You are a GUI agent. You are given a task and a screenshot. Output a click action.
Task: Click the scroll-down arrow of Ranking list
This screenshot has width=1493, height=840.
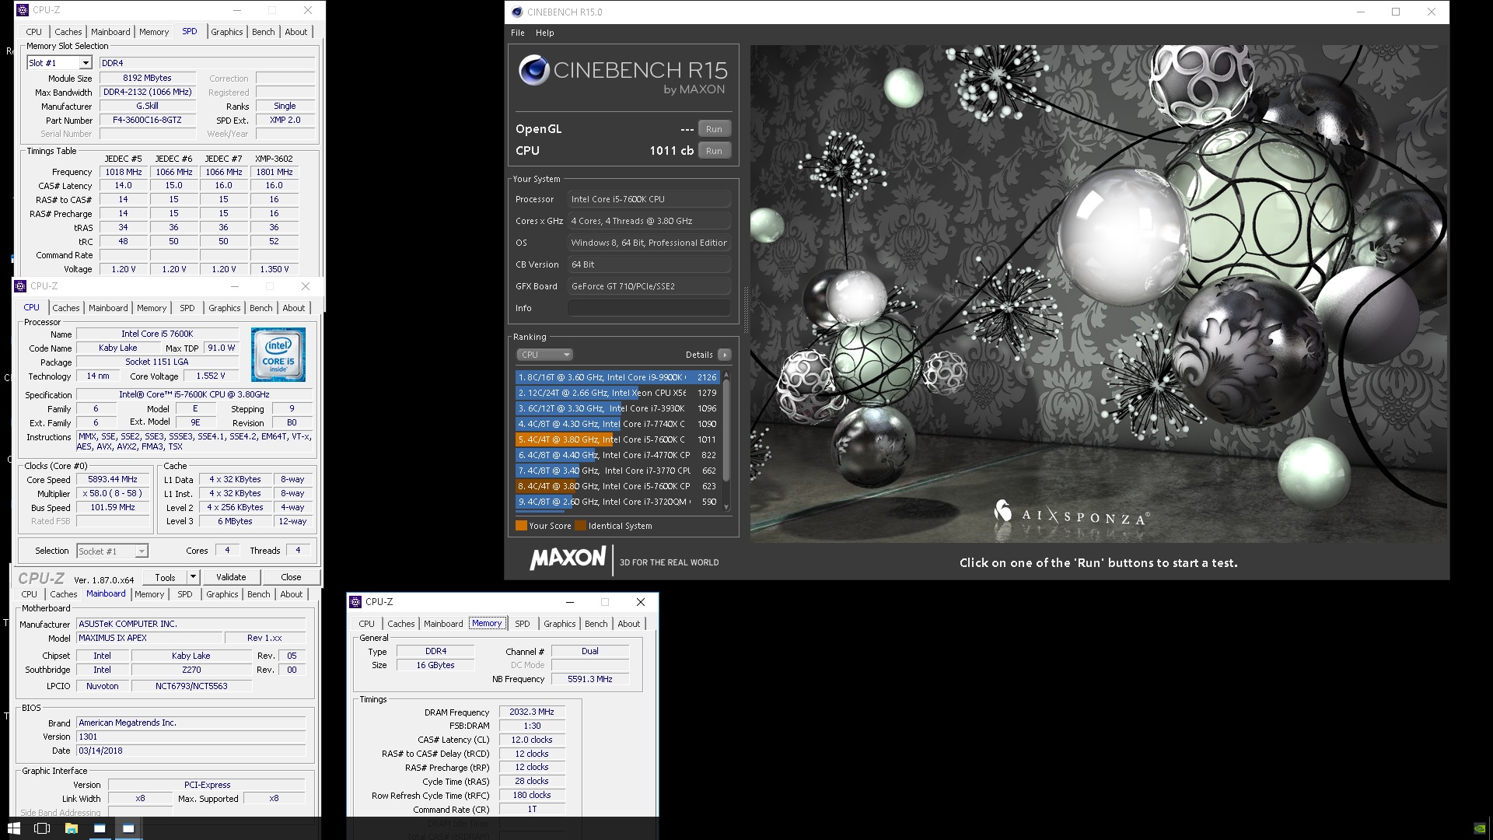tap(726, 506)
